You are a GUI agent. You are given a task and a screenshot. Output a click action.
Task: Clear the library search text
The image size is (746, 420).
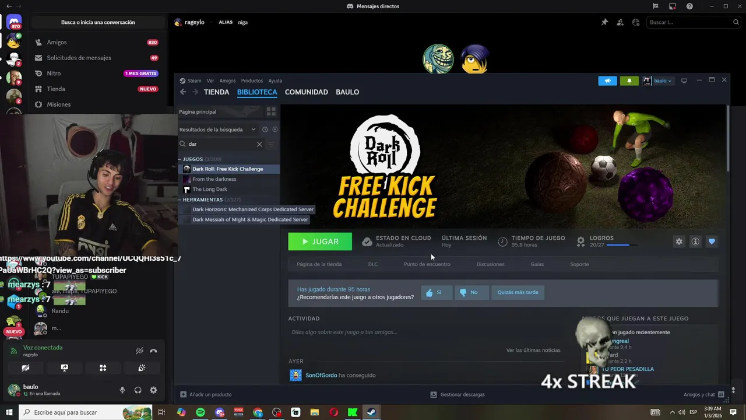(259, 144)
